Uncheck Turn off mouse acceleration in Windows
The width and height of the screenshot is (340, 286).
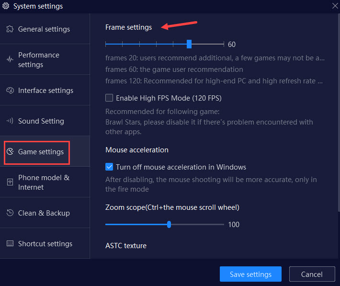pos(109,167)
